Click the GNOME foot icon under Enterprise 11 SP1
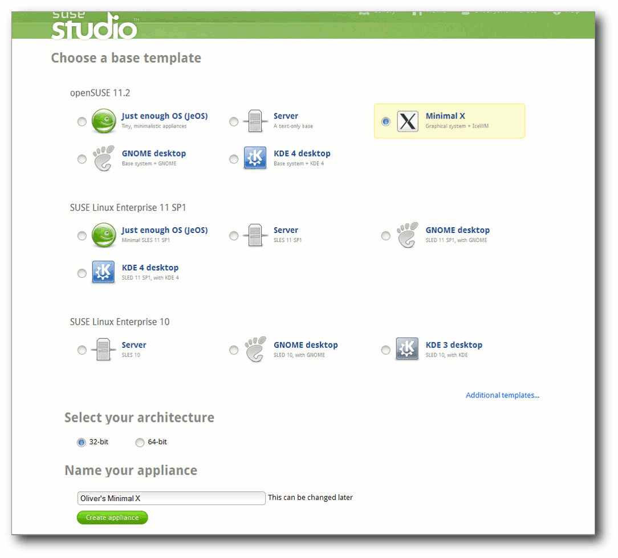 point(408,235)
